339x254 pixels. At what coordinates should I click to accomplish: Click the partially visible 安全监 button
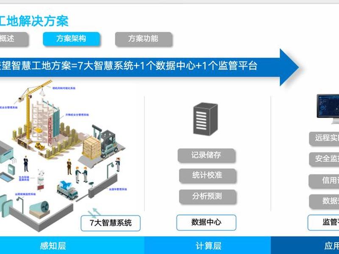[x=324, y=159]
